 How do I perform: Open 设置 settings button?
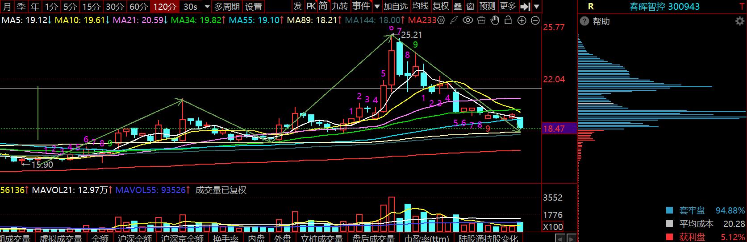(254, 7)
